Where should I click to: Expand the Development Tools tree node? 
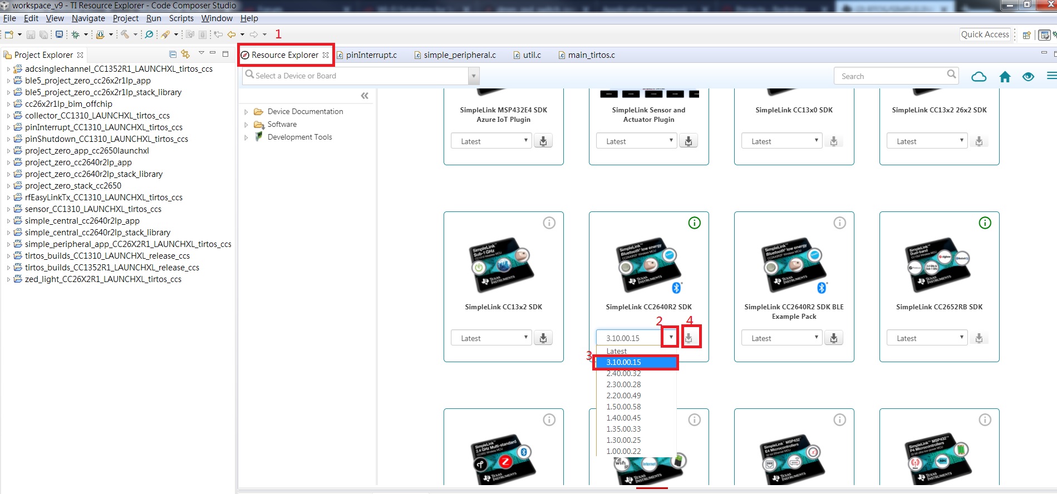(247, 137)
